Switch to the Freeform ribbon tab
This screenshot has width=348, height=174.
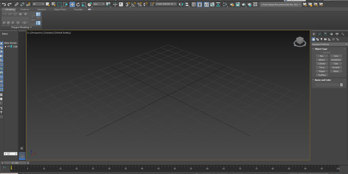[25, 10]
